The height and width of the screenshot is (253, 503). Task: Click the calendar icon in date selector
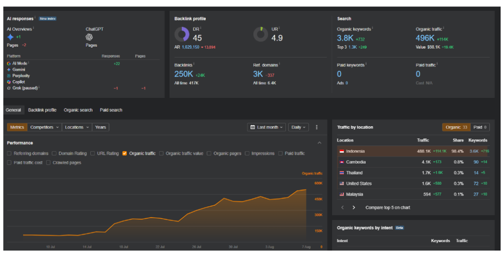point(252,127)
